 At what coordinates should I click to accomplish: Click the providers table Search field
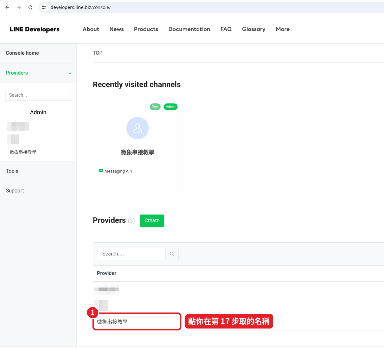[132, 254]
